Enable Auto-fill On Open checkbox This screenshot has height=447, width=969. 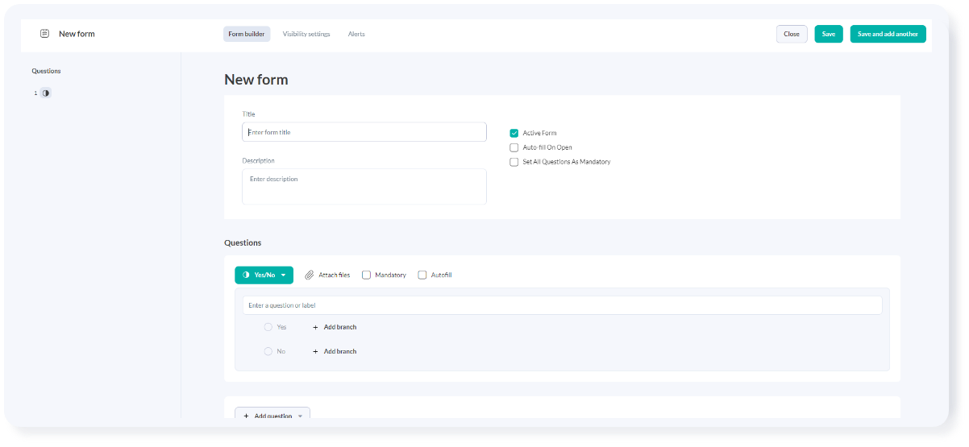(x=514, y=147)
